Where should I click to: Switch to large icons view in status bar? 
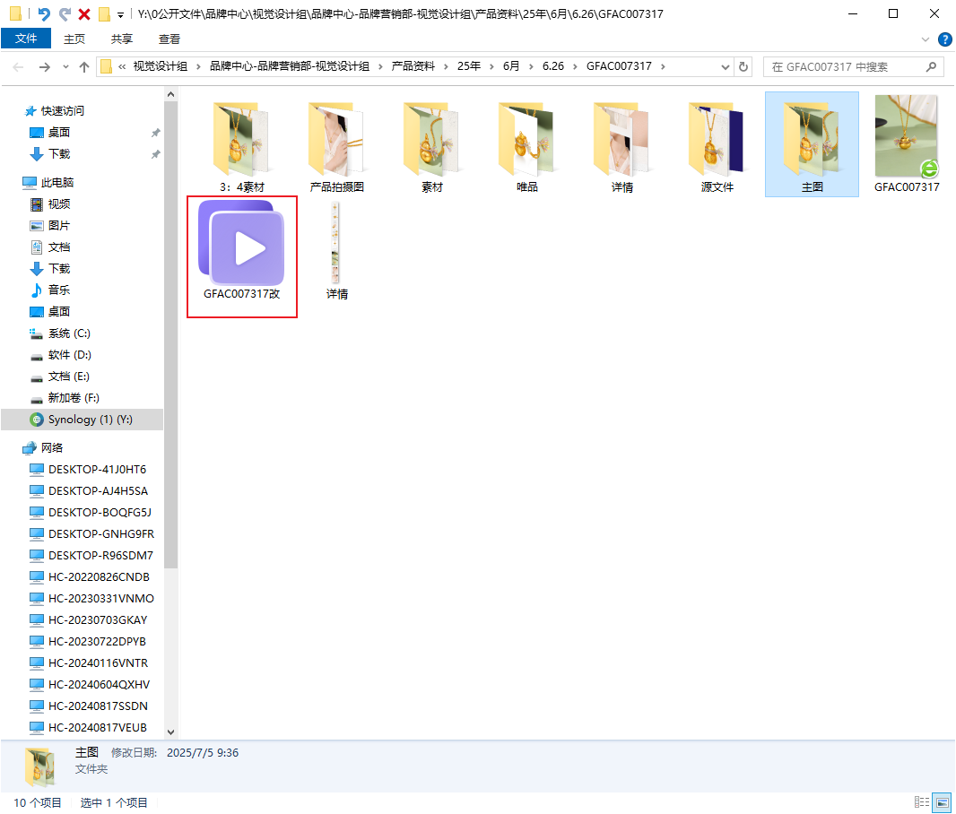coord(942,802)
